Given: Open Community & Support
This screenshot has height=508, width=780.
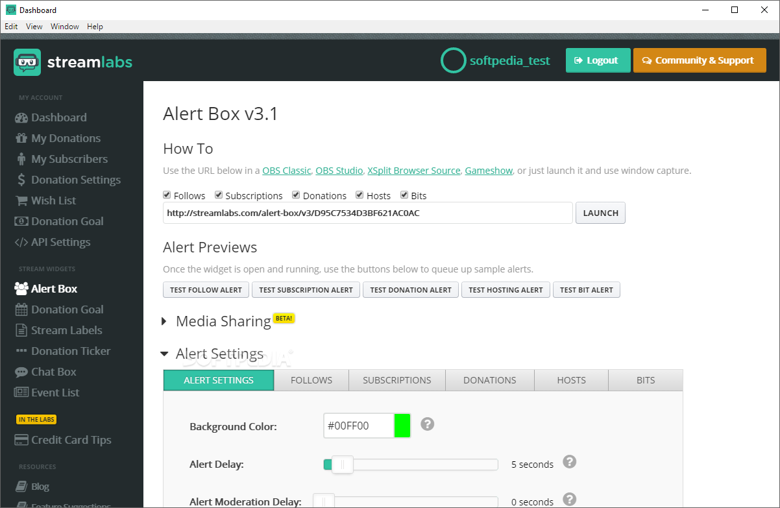Looking at the screenshot, I should [700, 60].
